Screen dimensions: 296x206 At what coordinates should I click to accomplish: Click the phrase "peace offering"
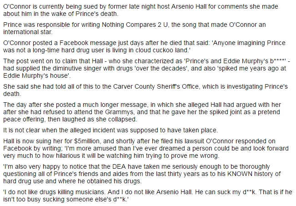(24, 120)
